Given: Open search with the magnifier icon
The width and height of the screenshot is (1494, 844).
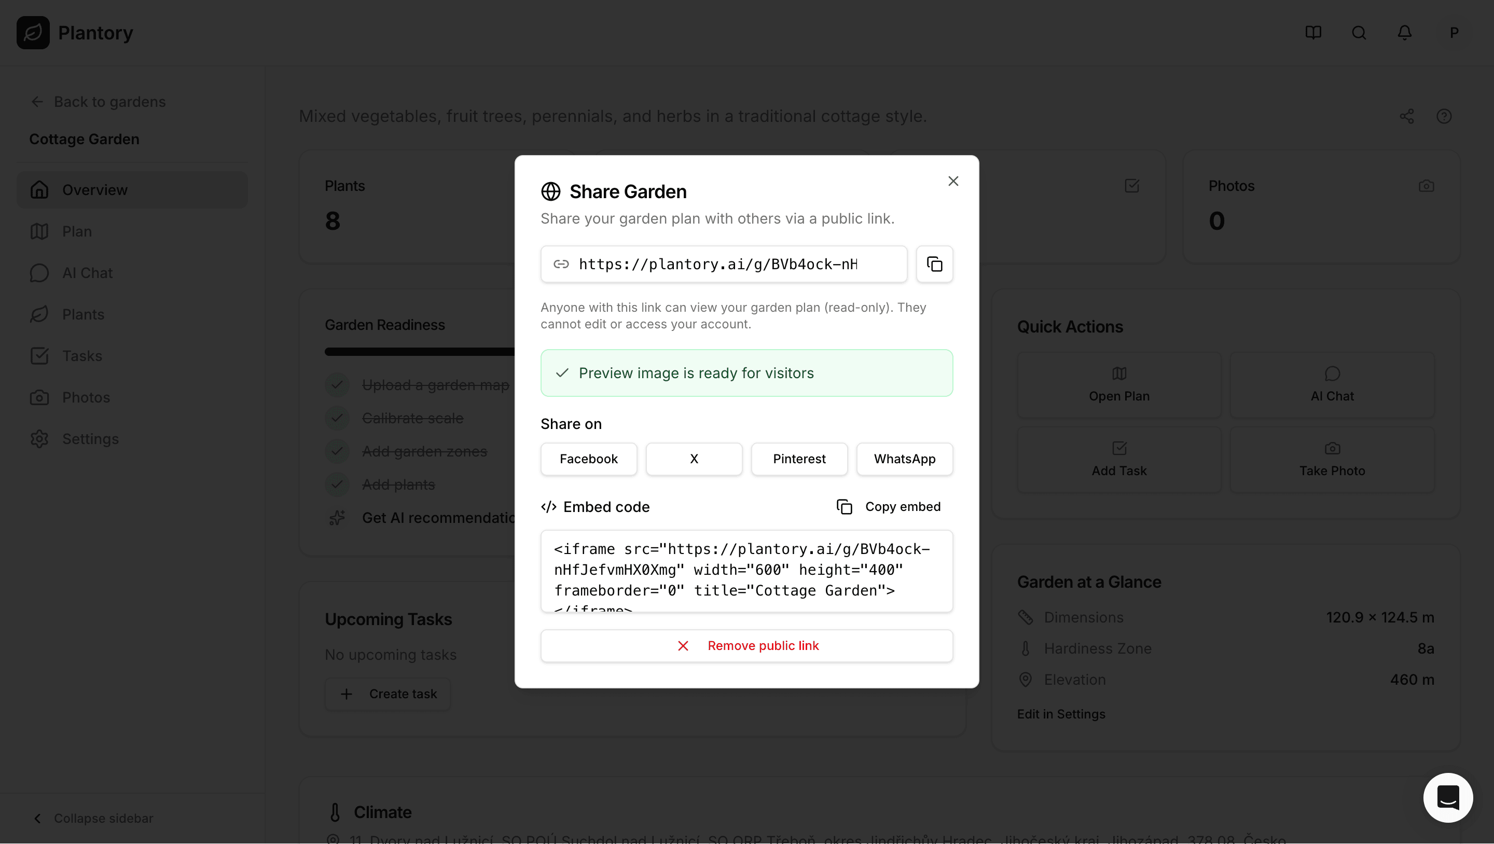Looking at the screenshot, I should 1359,33.
